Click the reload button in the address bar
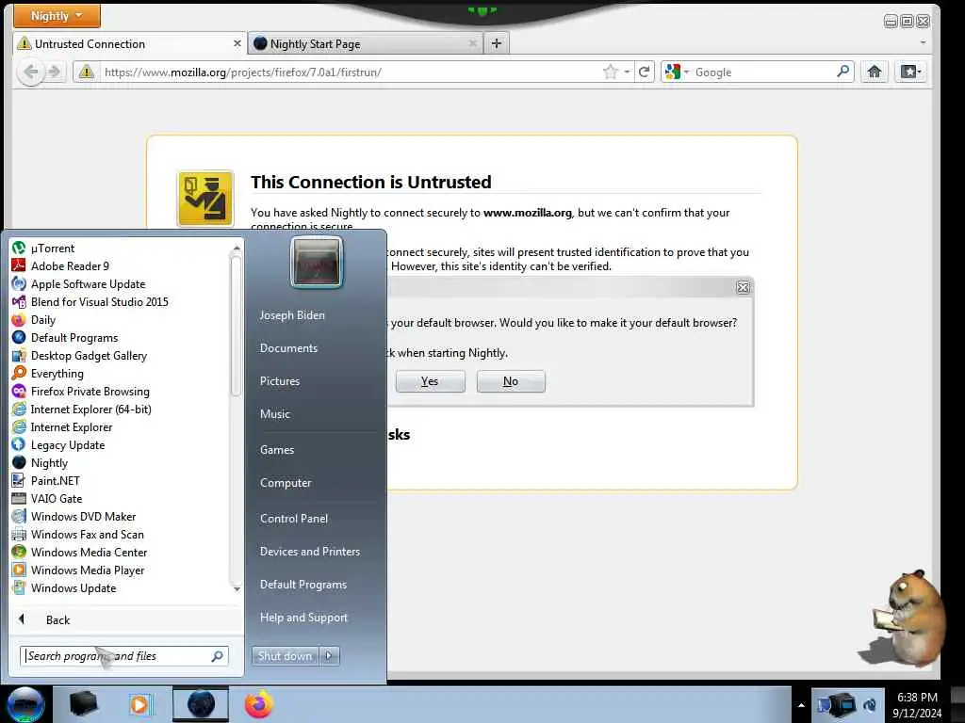 (x=644, y=72)
